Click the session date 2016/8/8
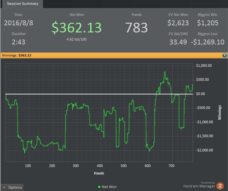 [19, 23]
